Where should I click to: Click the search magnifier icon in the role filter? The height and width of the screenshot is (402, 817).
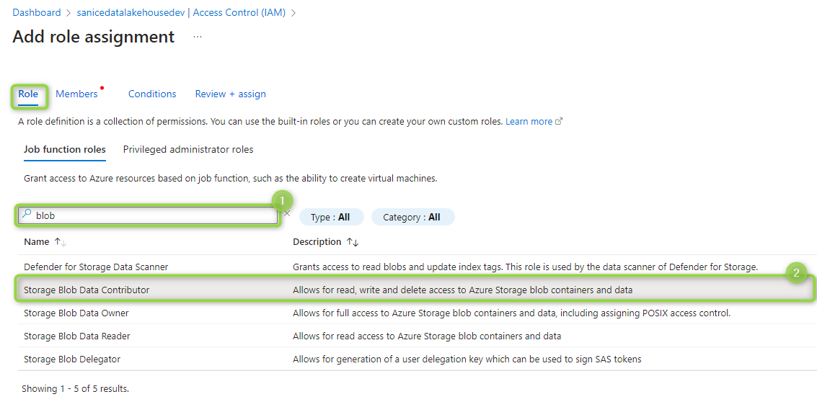point(27,215)
